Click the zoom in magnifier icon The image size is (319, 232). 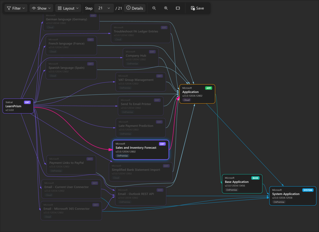(166, 8)
